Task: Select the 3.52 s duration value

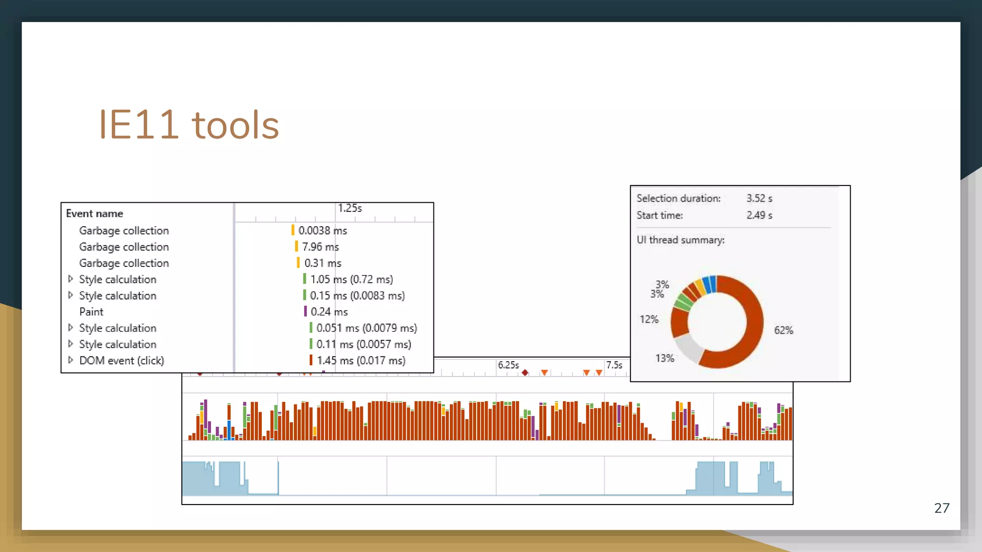Action: (x=760, y=198)
